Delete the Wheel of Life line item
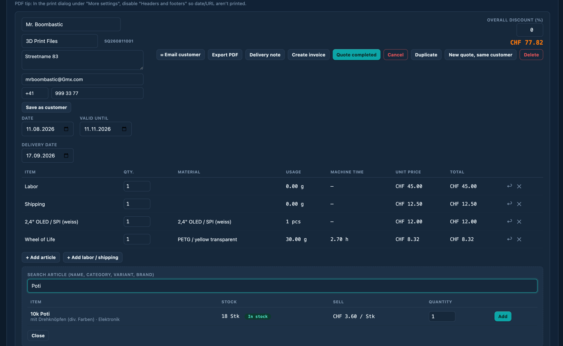Viewport: 563px width, 346px height. pos(519,239)
